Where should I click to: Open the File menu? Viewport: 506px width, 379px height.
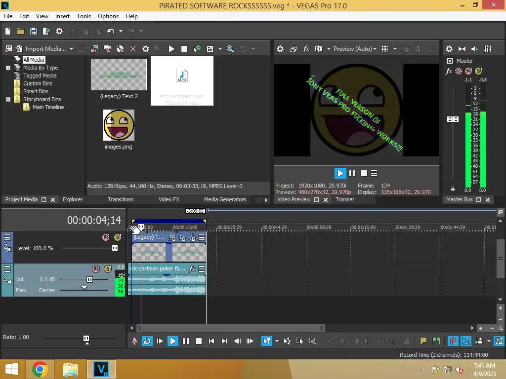pyautogui.click(x=8, y=16)
